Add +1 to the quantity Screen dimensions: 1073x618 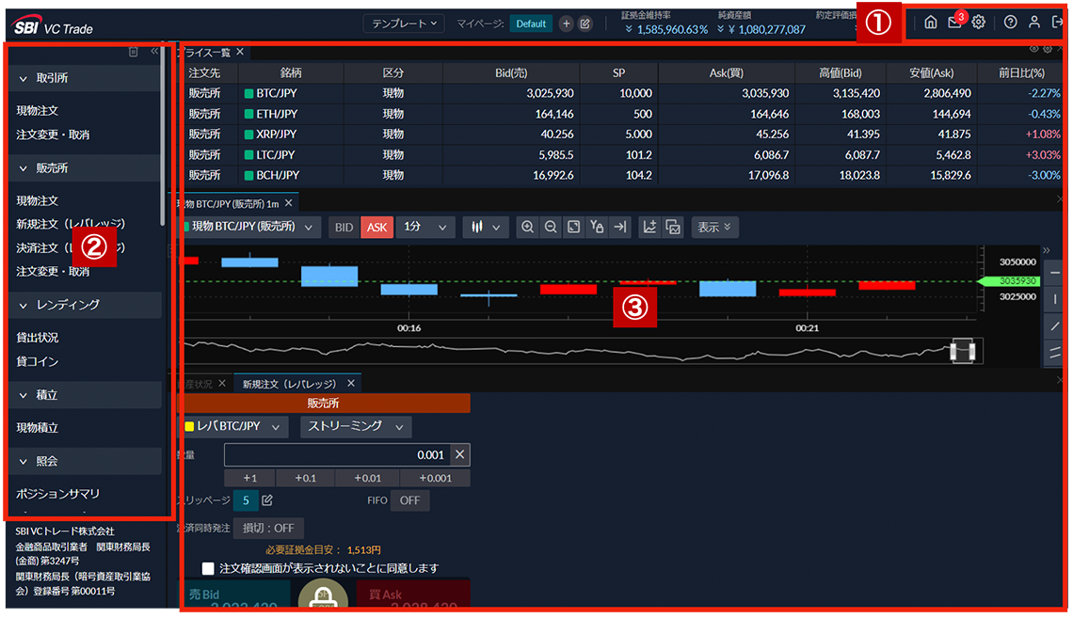(x=249, y=478)
